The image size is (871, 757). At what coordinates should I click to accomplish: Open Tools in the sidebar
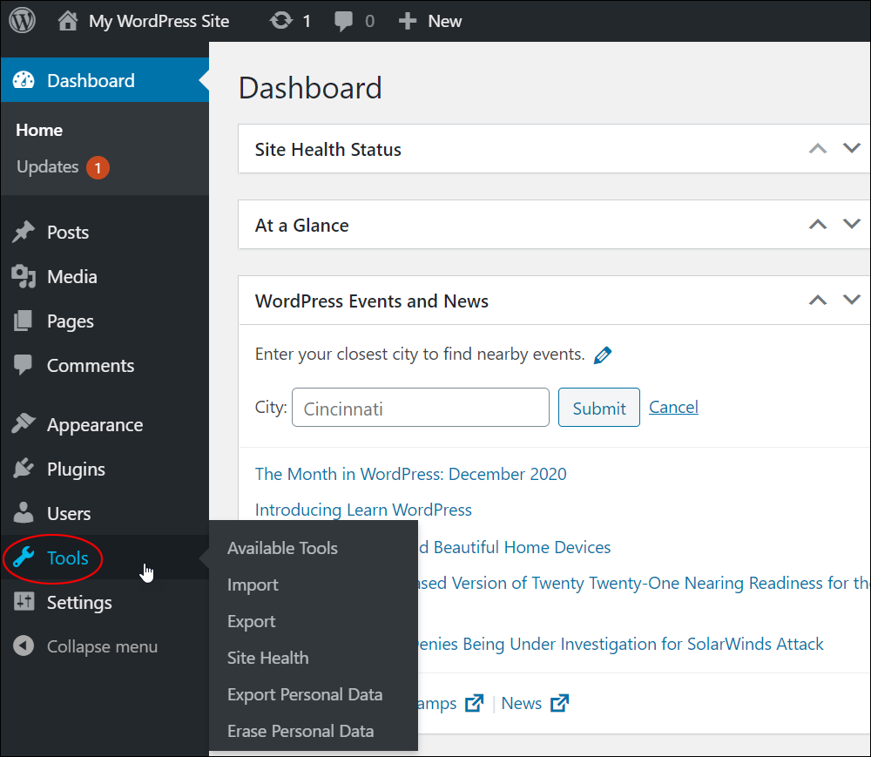pos(68,558)
